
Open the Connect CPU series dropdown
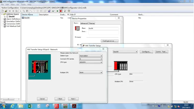(91, 59)
